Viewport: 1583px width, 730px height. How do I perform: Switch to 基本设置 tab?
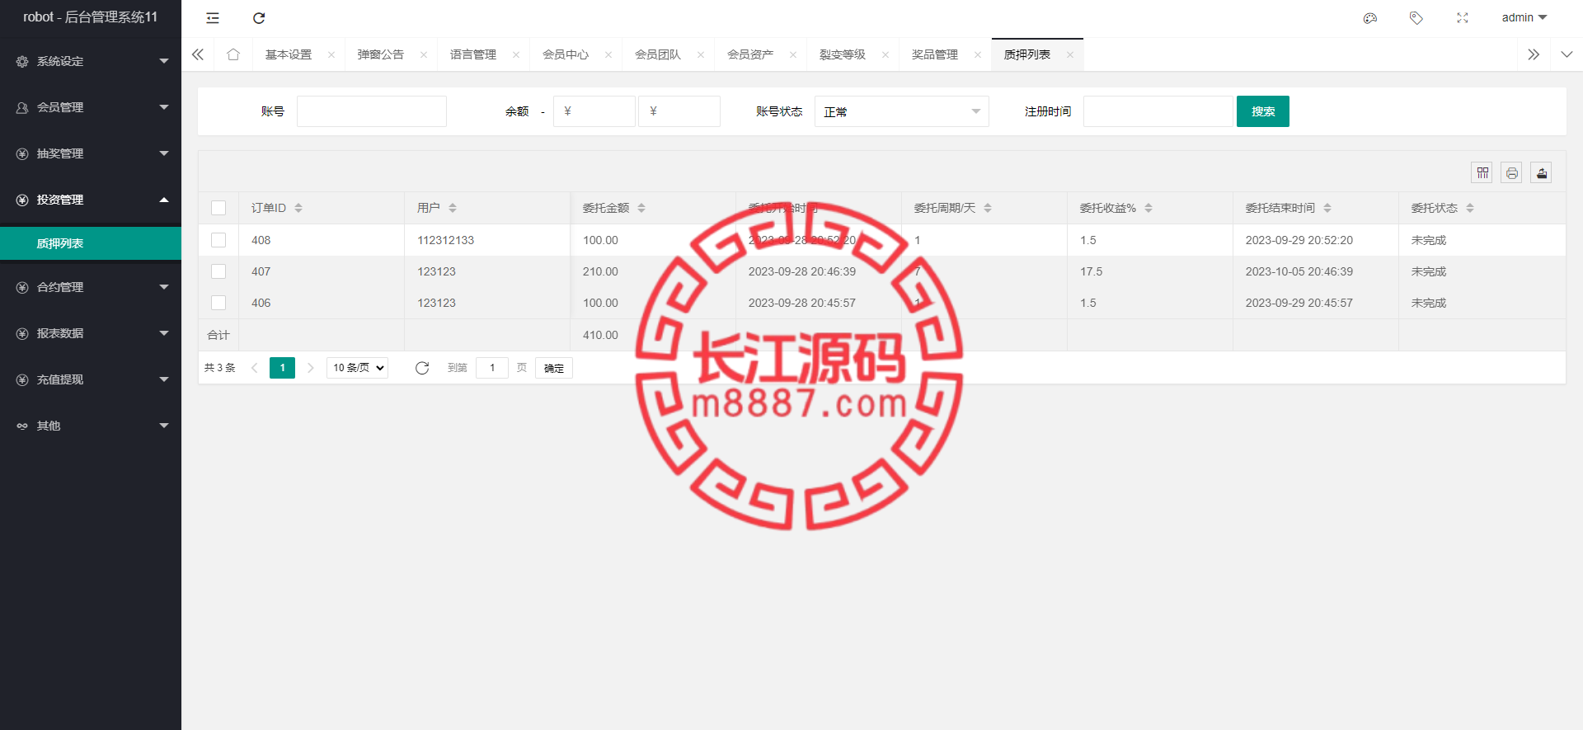289,54
